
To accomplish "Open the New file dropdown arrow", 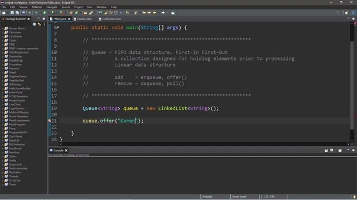I will (x=8, y=13).
